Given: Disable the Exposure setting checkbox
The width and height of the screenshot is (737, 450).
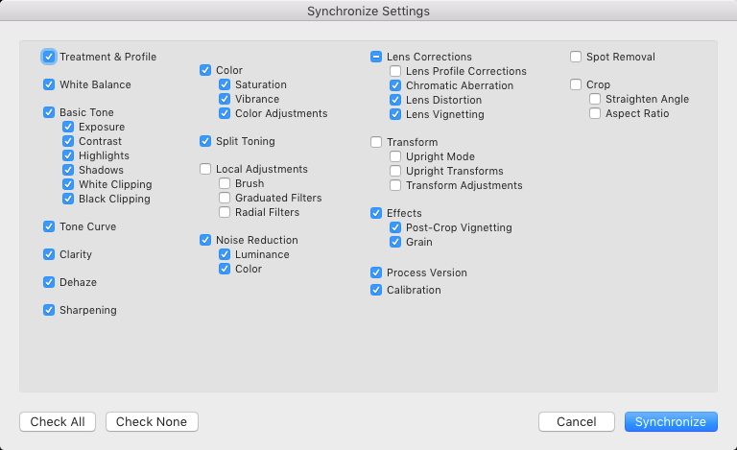Looking at the screenshot, I should tap(68, 127).
